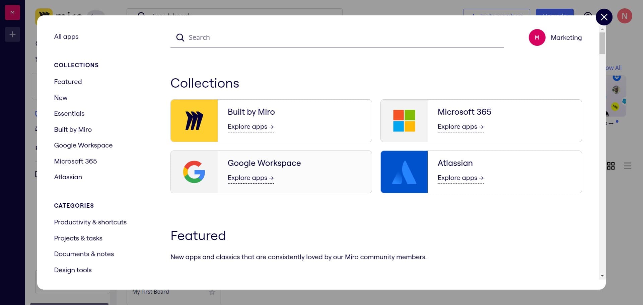Switch boards to list view
The height and width of the screenshot is (305, 643).
point(628,166)
